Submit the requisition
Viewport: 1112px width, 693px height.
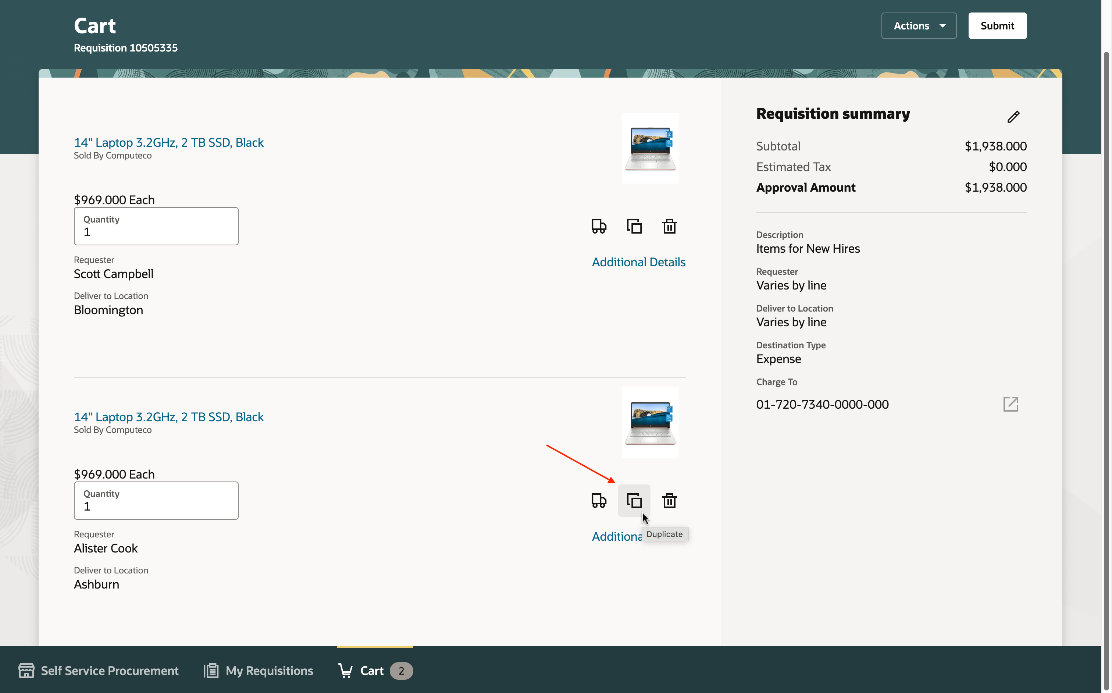pos(997,26)
